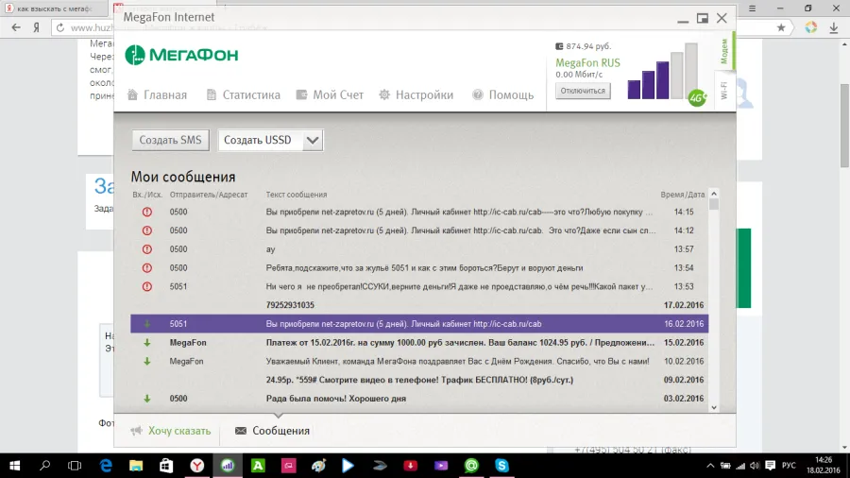The image size is (850, 478).
Task: Open the Action Center notification icon
Action: tap(770, 466)
